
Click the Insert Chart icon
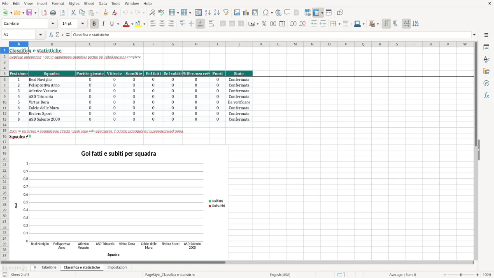(x=246, y=13)
